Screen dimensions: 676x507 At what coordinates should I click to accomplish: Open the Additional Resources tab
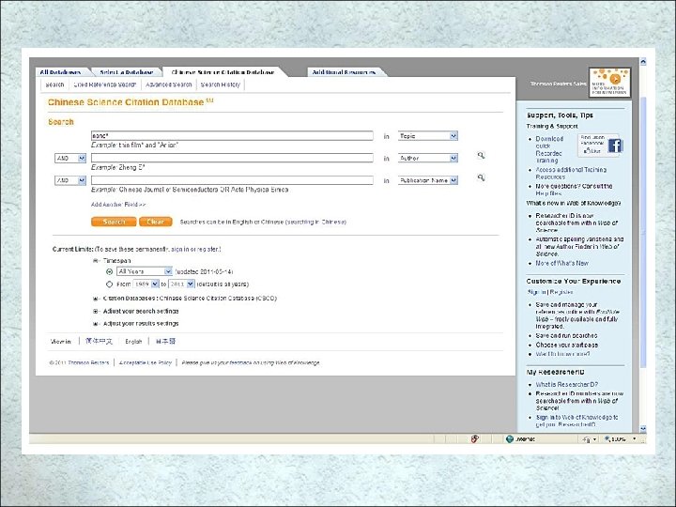pos(344,72)
